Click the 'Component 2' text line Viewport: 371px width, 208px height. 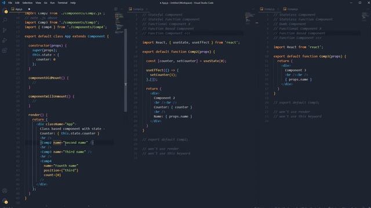(x=164, y=98)
